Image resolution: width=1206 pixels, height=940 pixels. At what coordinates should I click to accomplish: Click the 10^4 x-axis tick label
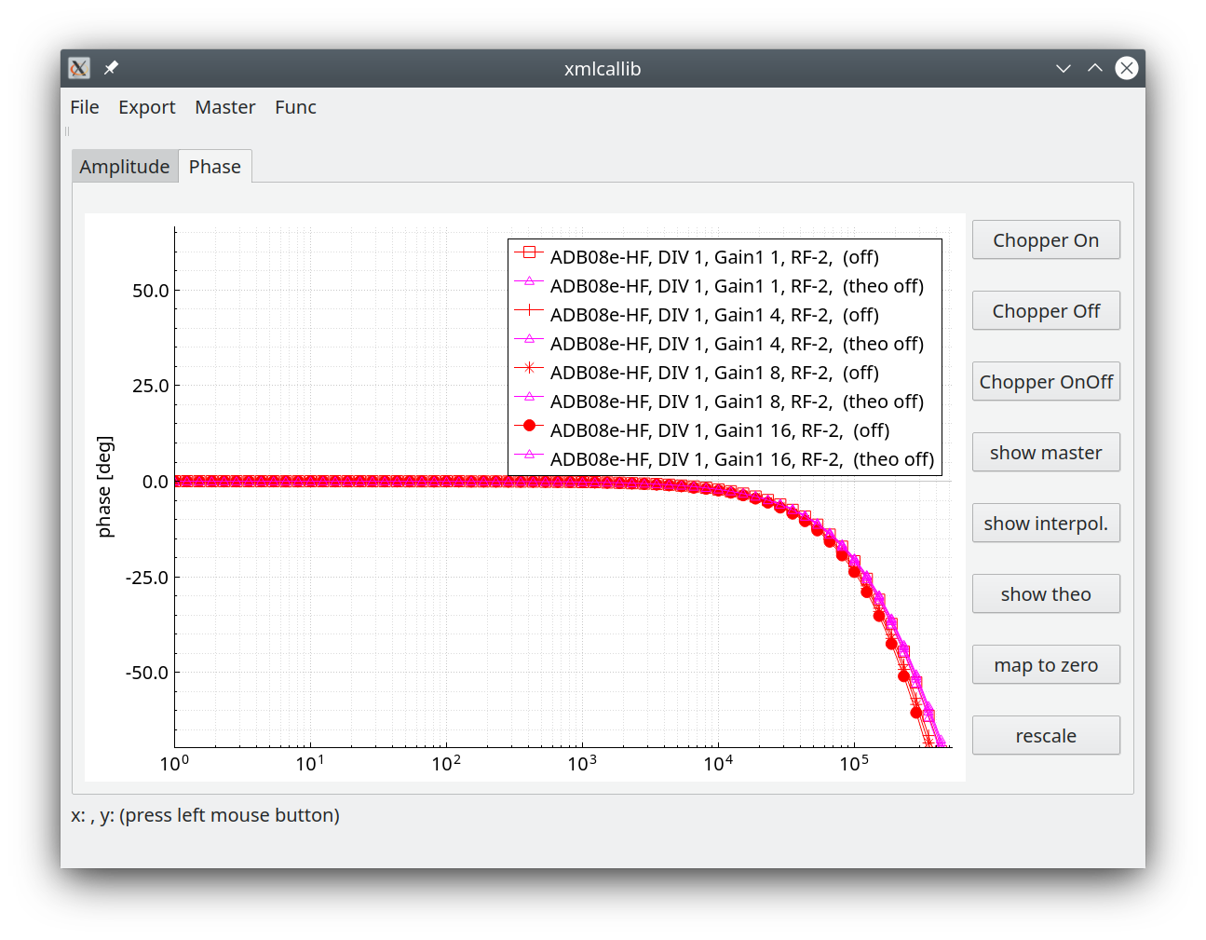(718, 763)
